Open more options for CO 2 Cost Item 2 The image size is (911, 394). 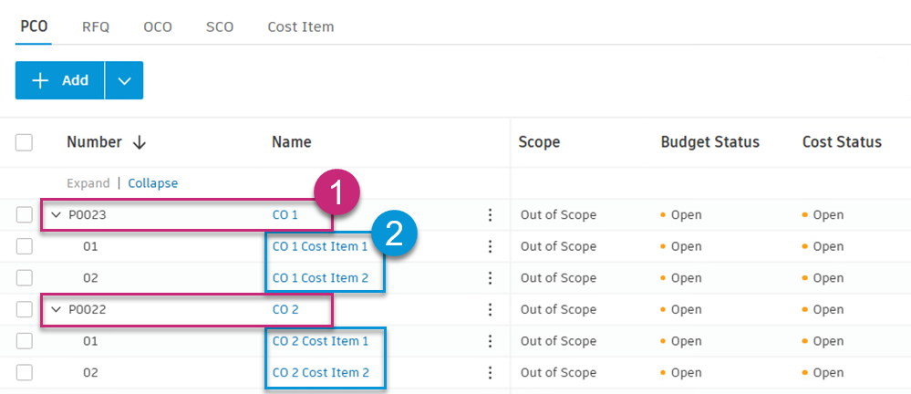(x=490, y=372)
